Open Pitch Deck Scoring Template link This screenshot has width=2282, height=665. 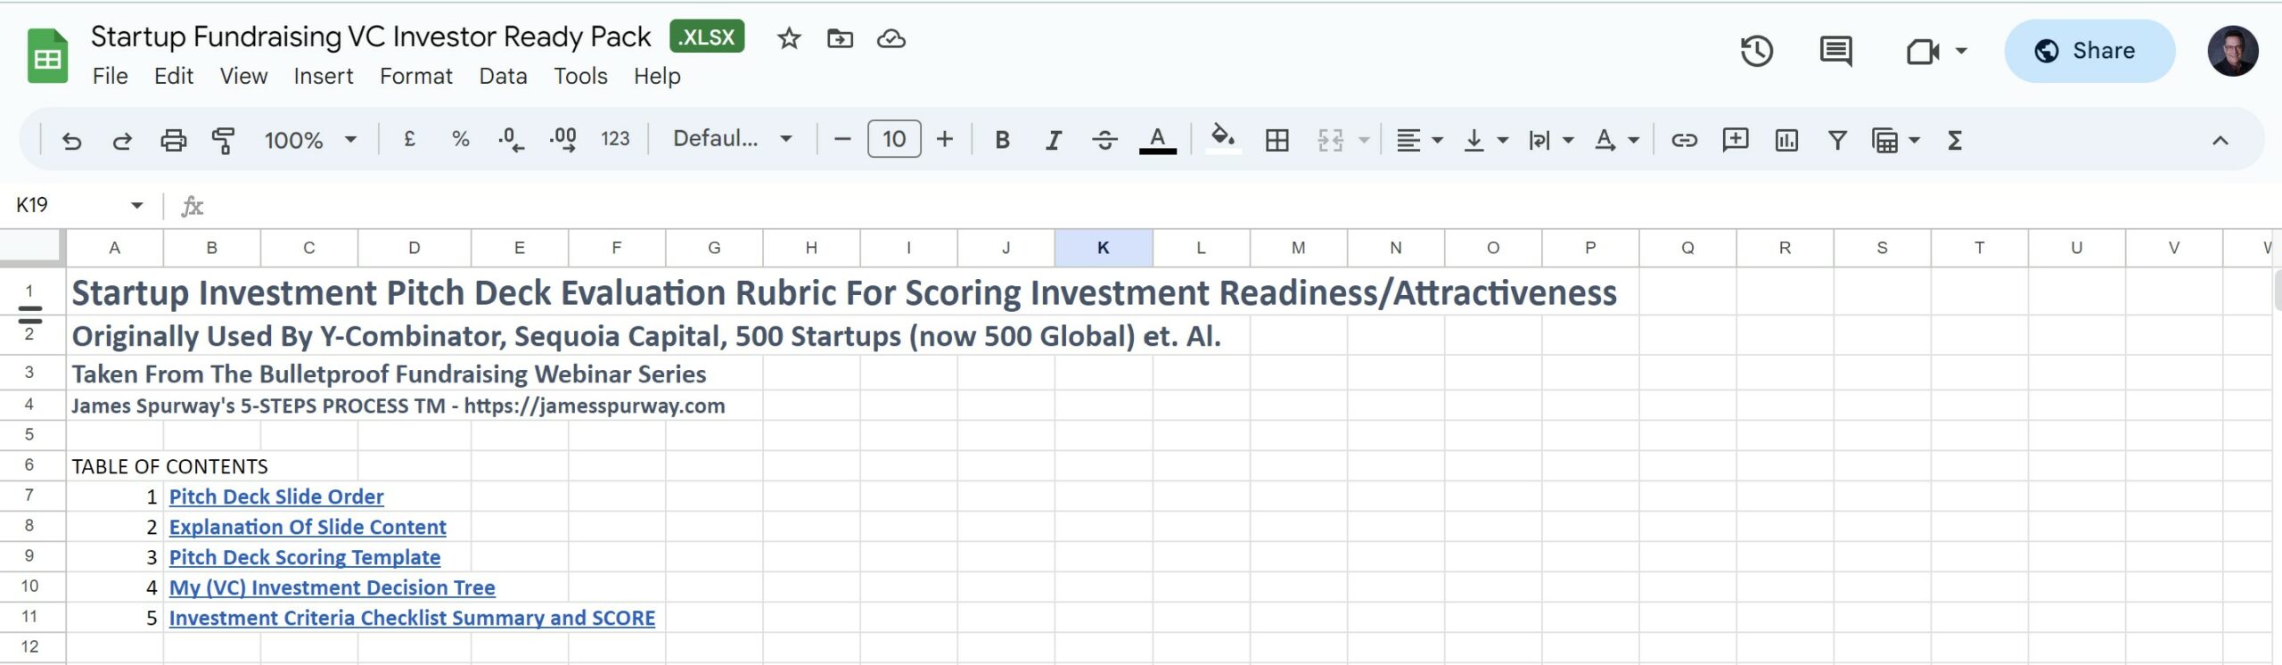coord(305,557)
